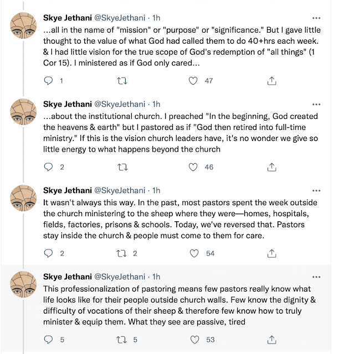The width and height of the screenshot is (344, 354).
Task: Like the tweet with 46 likes
Action: click(193, 166)
